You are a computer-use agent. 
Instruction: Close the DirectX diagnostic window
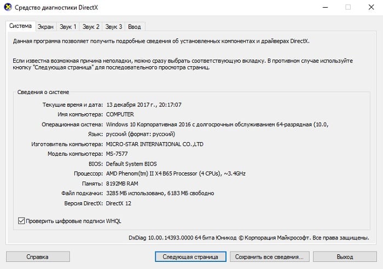(x=372, y=8)
